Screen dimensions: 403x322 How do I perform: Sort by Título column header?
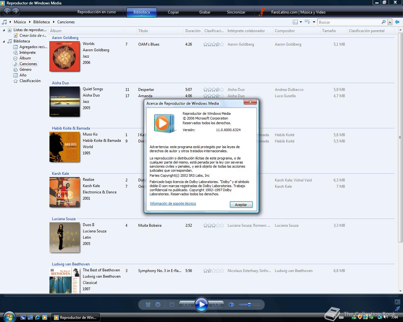(160, 31)
